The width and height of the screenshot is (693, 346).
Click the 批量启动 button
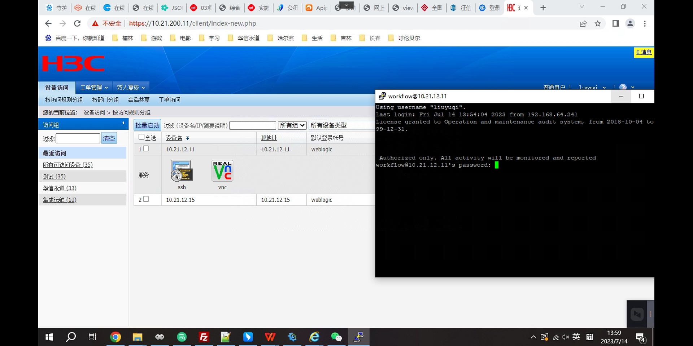tap(147, 125)
